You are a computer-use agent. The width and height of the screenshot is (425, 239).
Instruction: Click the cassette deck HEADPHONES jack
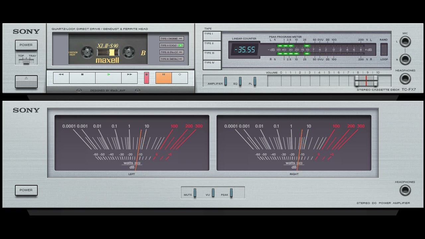tap(405, 79)
